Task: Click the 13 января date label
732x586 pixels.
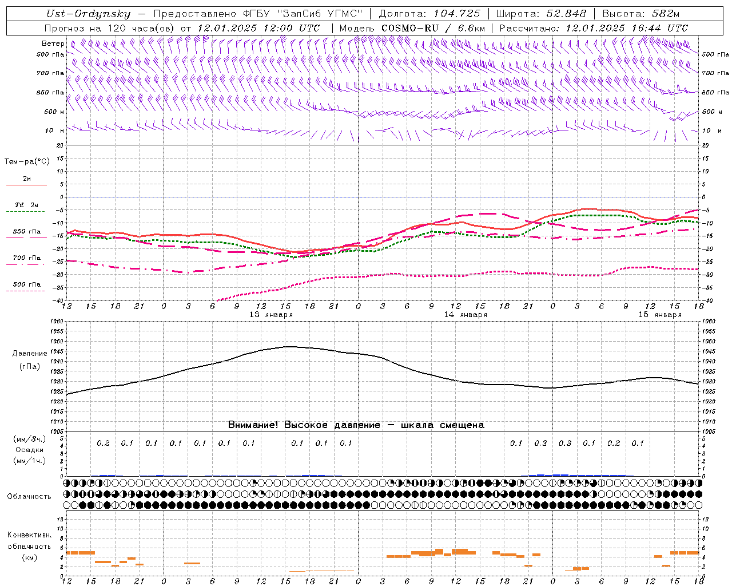Action: click(271, 315)
